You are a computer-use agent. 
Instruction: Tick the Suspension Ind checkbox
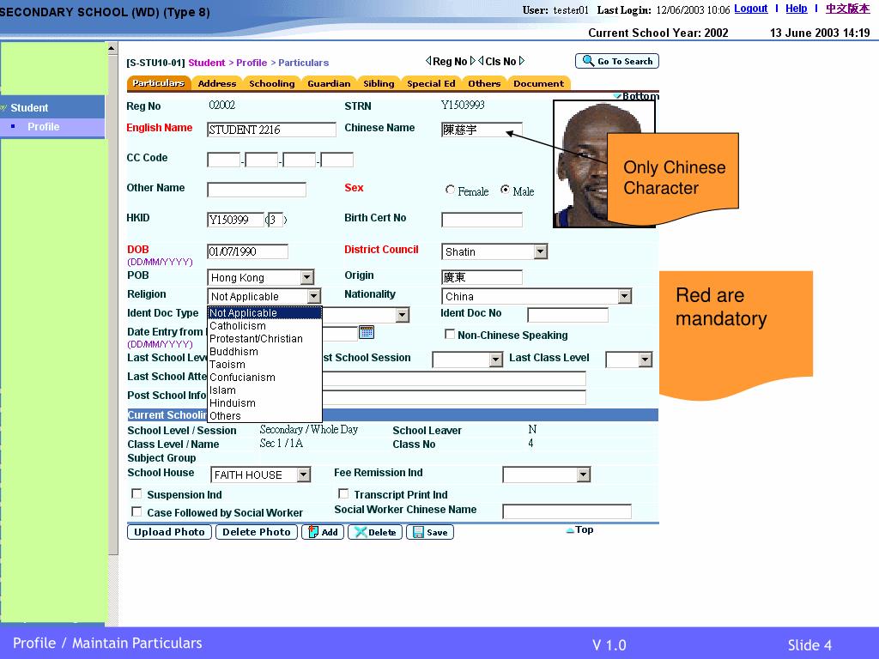pyautogui.click(x=136, y=493)
